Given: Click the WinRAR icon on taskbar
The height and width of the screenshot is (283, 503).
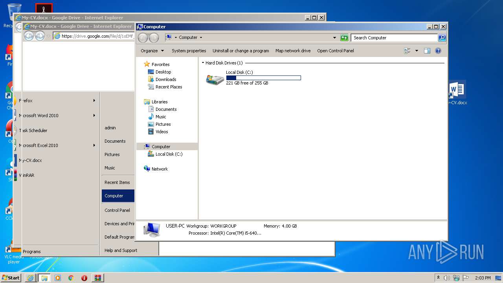Looking at the screenshot, I should coord(98,278).
